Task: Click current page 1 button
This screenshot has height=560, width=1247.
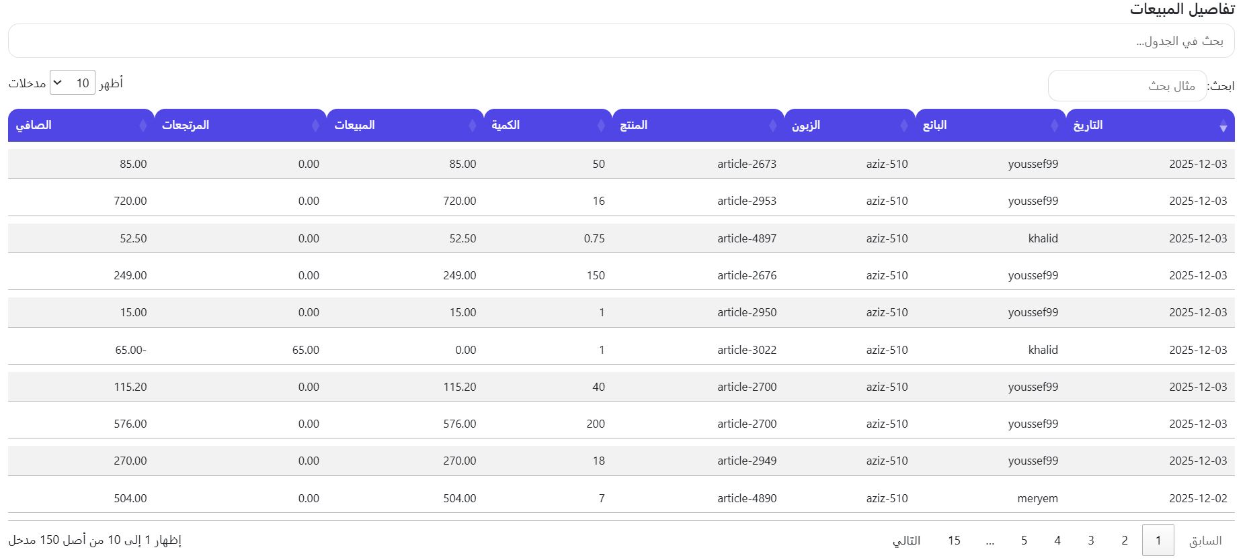Action: [x=1158, y=541]
